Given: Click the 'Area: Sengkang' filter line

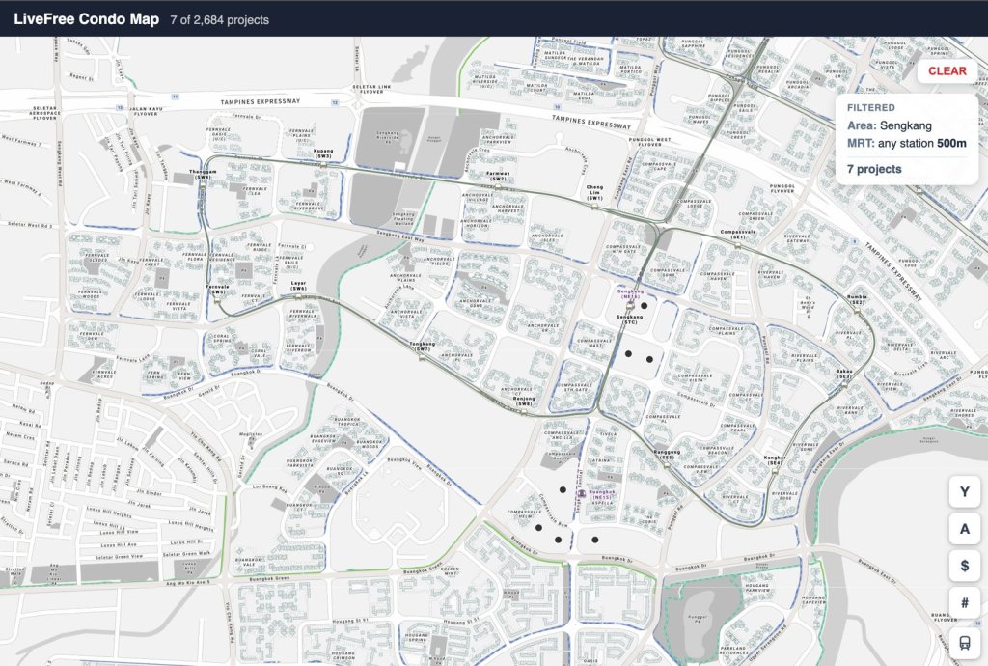Looking at the screenshot, I should coord(889,125).
